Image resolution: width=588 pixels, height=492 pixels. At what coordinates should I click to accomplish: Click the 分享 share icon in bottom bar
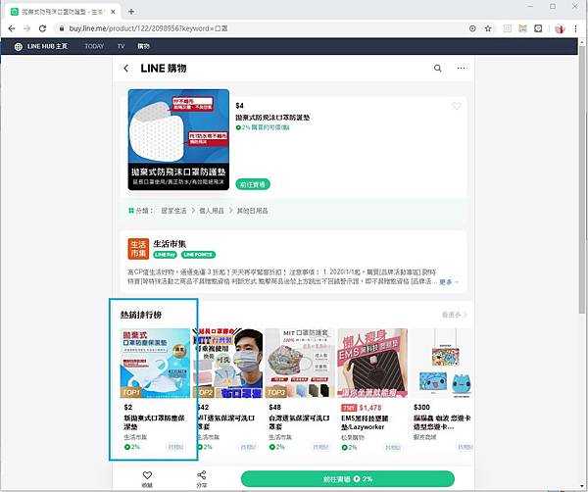click(201, 475)
